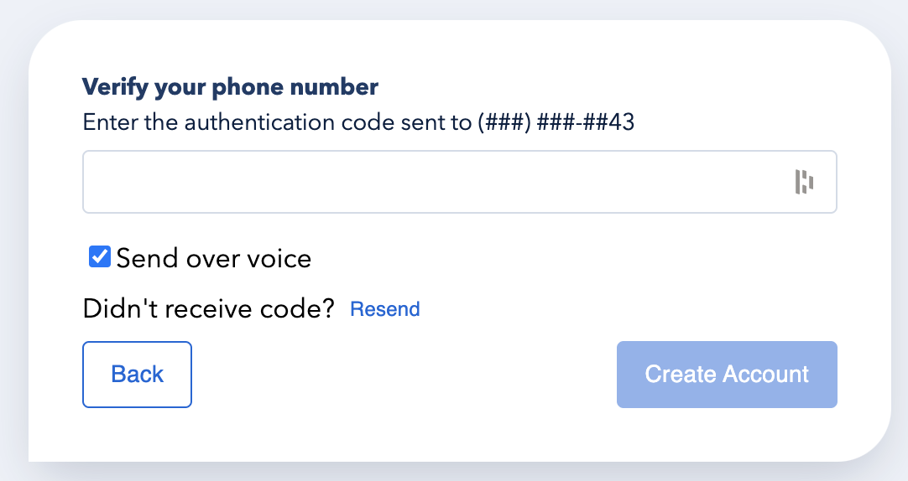This screenshot has width=908, height=481.
Task: Click the "Enter the authentication code" instruction text
Action: coord(277,123)
